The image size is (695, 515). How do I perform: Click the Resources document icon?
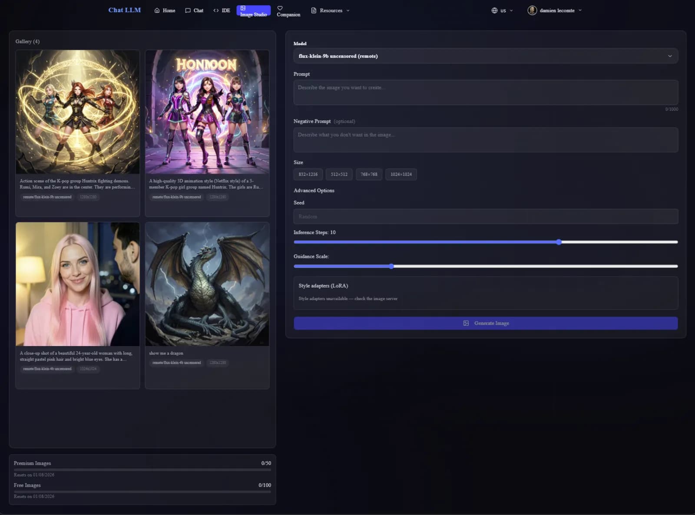pyautogui.click(x=314, y=10)
